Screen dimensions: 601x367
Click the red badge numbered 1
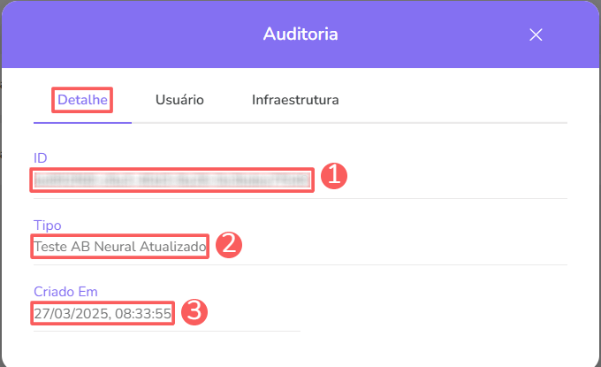pos(332,176)
